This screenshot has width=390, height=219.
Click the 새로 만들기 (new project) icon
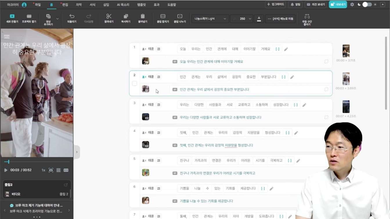point(12,19)
